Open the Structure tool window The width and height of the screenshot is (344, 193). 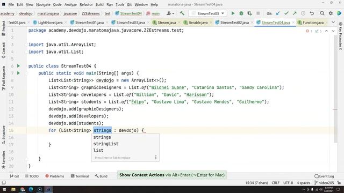4,135
